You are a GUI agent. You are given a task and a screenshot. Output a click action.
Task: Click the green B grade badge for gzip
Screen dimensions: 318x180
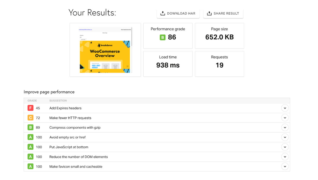30,128
